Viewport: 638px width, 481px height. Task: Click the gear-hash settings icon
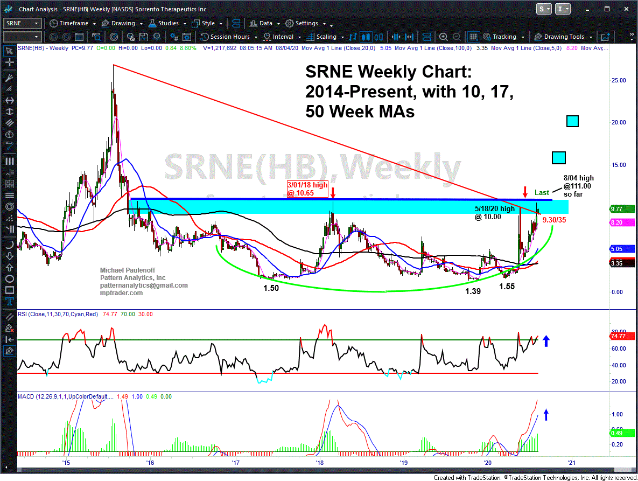[174, 37]
